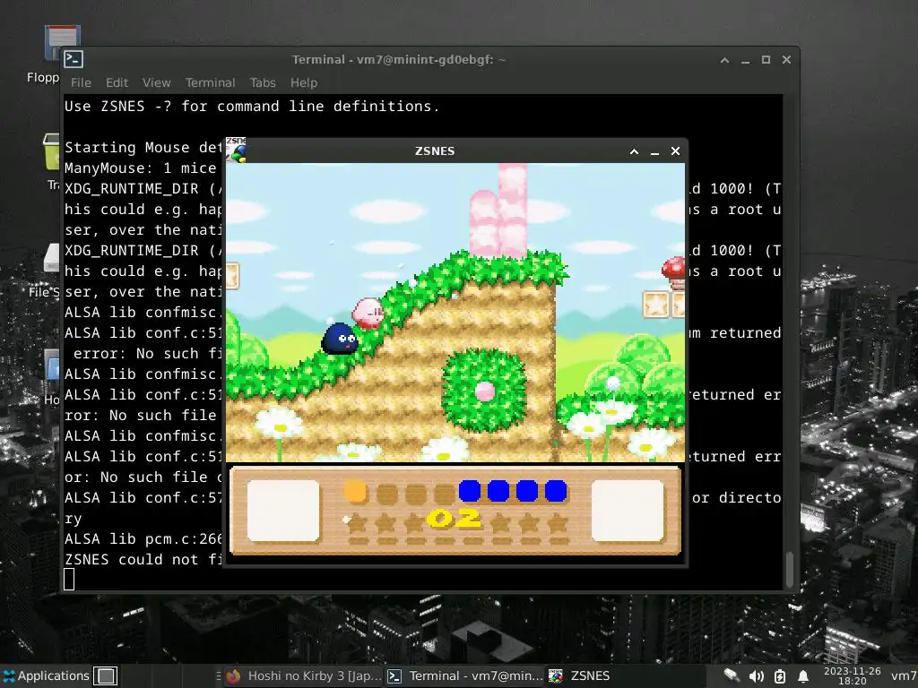Open the Tabs menu in Terminal
Screen dimensions: 918x688
263,83
